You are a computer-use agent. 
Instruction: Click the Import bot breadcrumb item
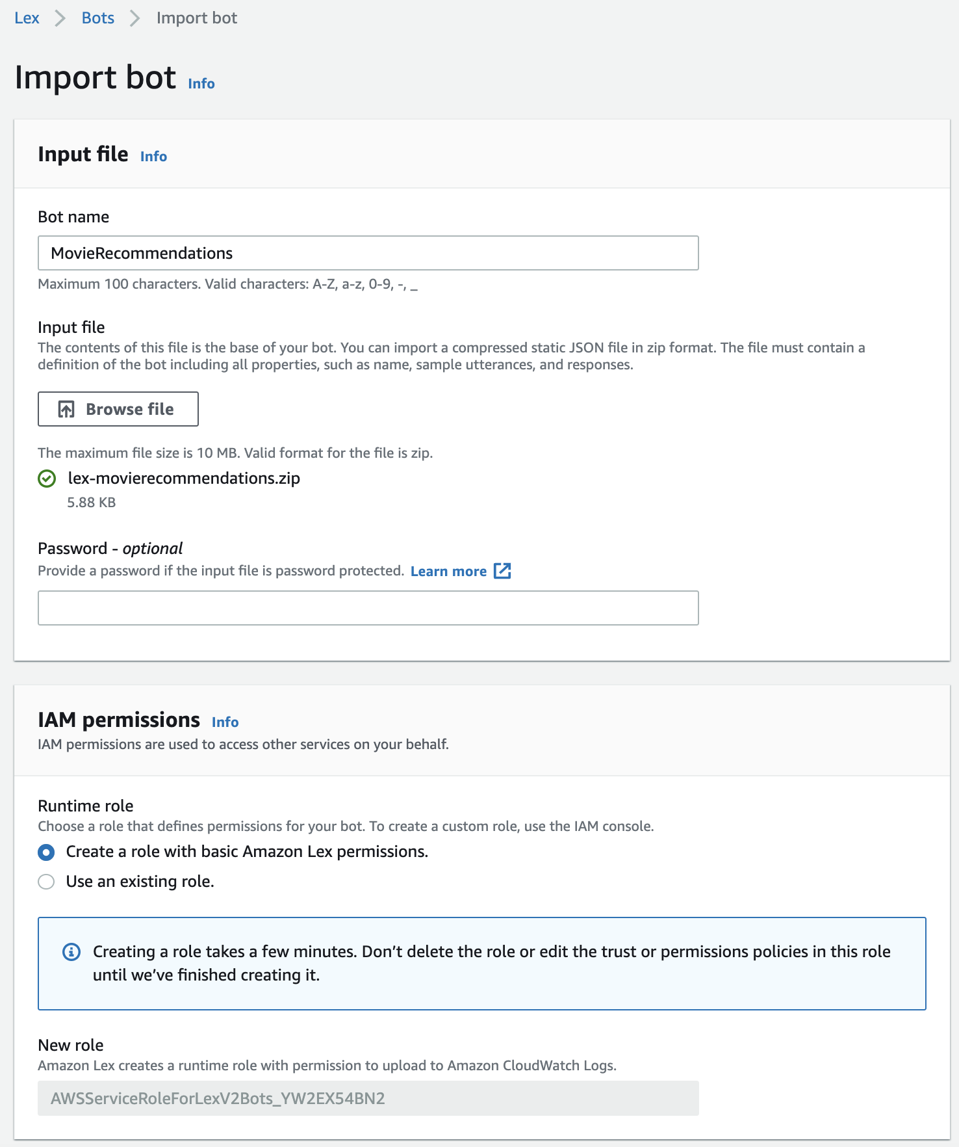[196, 18]
